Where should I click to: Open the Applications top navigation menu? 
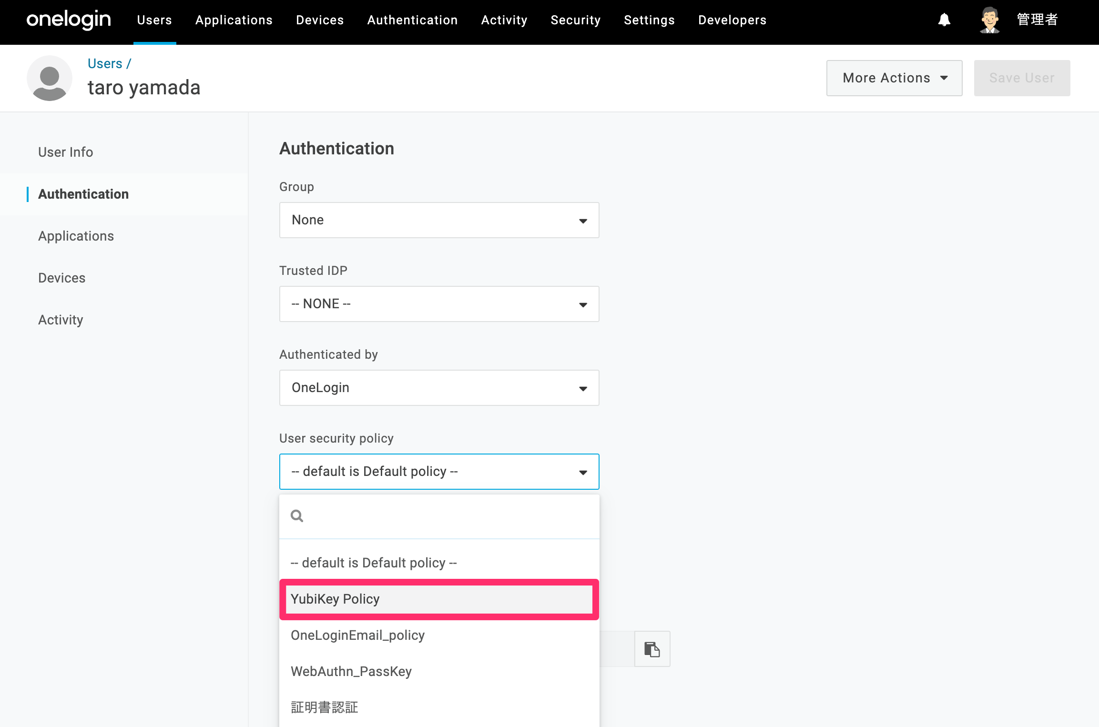234,20
